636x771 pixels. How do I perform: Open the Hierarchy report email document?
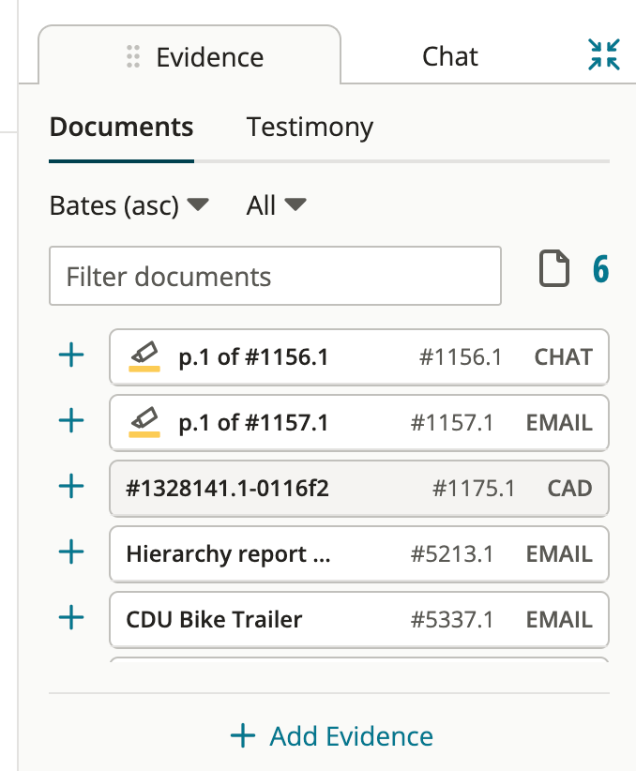coord(359,554)
